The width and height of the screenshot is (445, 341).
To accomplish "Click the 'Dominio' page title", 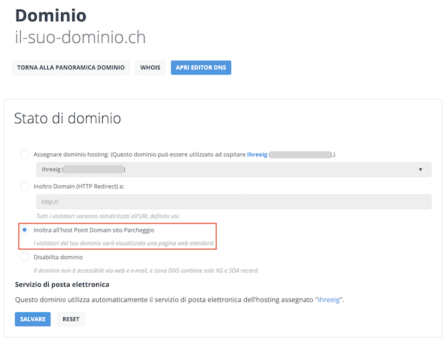I will pos(51,15).
